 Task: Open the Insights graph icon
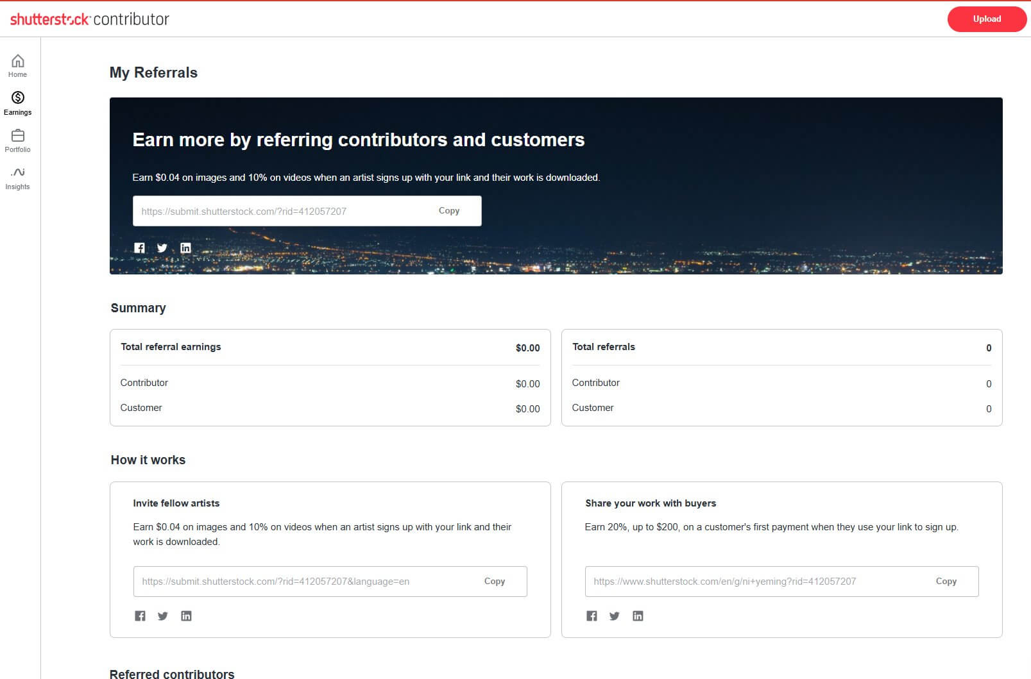point(18,172)
